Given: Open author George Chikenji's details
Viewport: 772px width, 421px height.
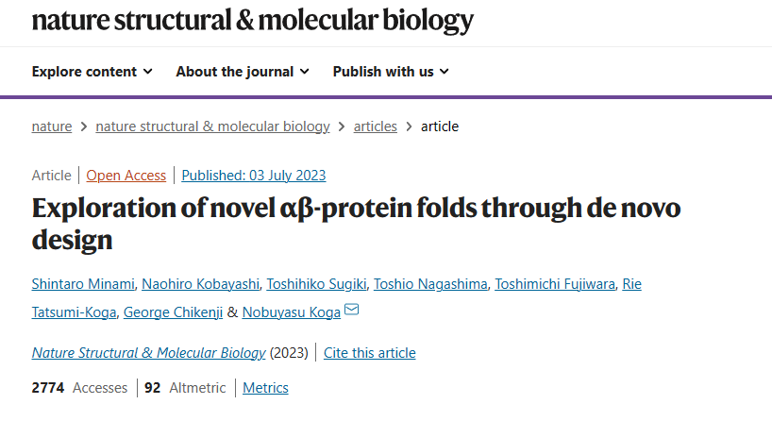Looking at the screenshot, I should click(x=173, y=312).
